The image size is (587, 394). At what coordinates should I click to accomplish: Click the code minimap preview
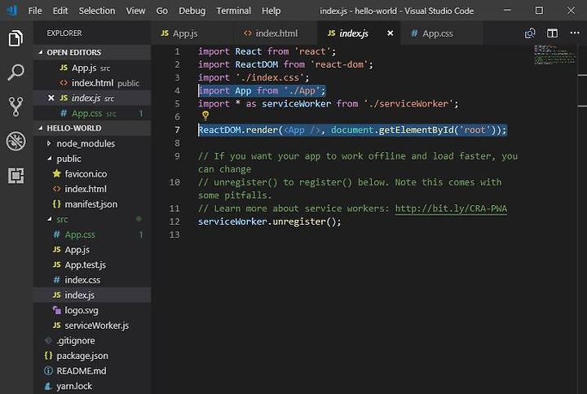554,55
